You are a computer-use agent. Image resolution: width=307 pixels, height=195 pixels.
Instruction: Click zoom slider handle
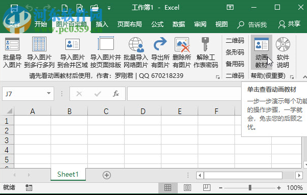(250, 188)
